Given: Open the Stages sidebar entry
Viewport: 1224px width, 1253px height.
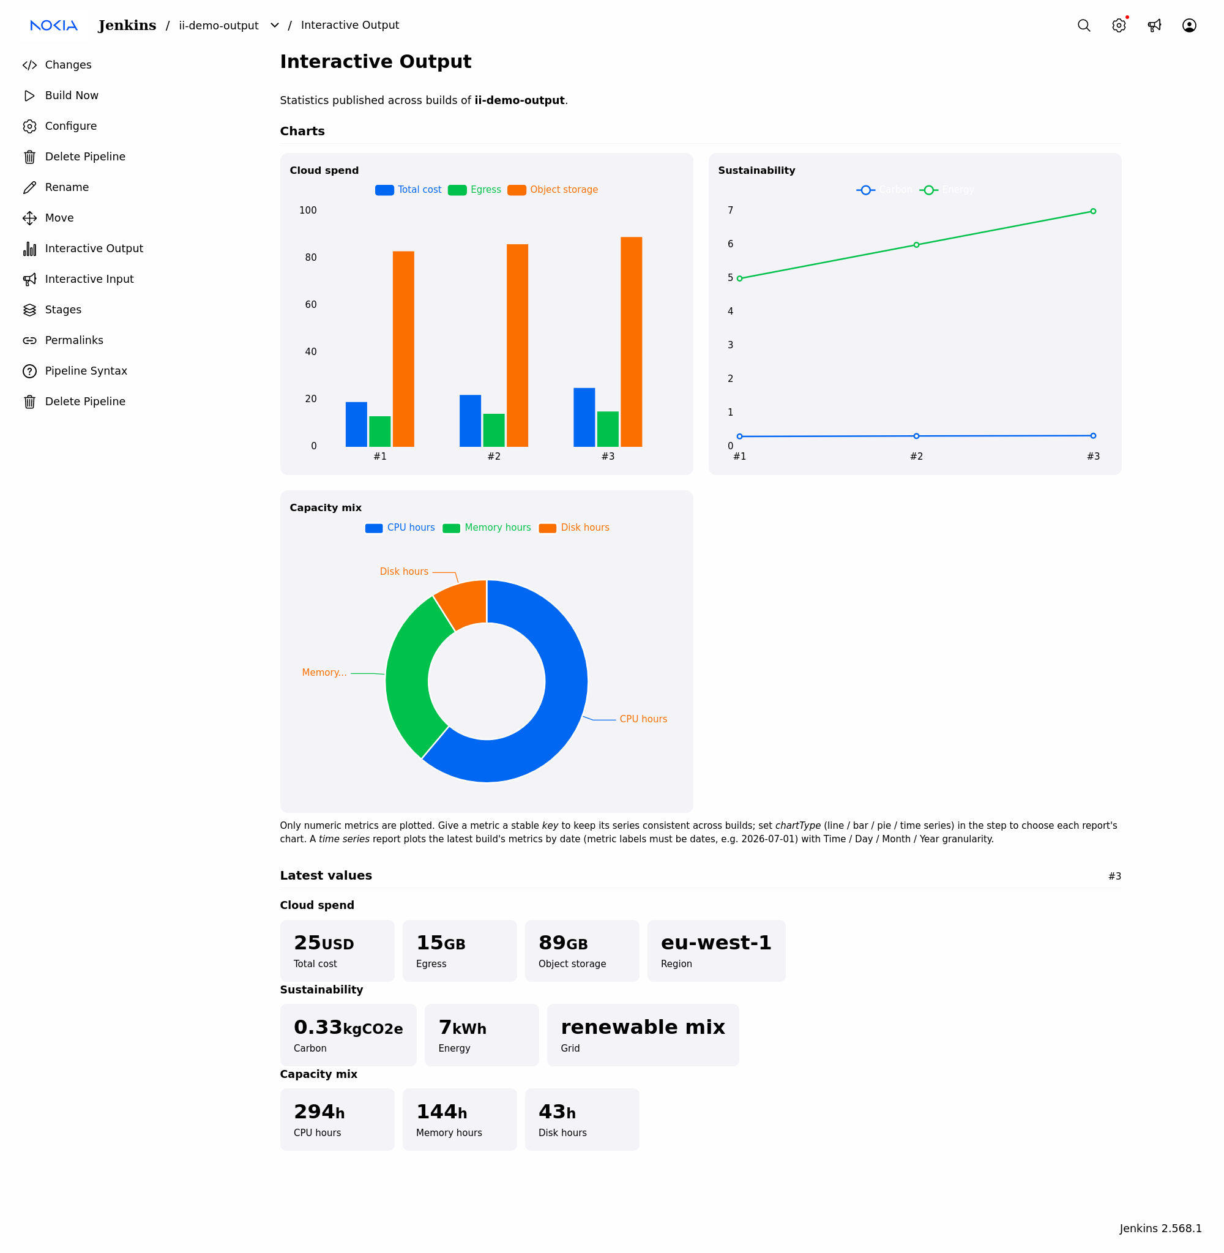Looking at the screenshot, I should [63, 310].
